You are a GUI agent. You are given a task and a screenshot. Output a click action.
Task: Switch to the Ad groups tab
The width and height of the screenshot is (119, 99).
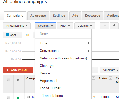[38, 16]
